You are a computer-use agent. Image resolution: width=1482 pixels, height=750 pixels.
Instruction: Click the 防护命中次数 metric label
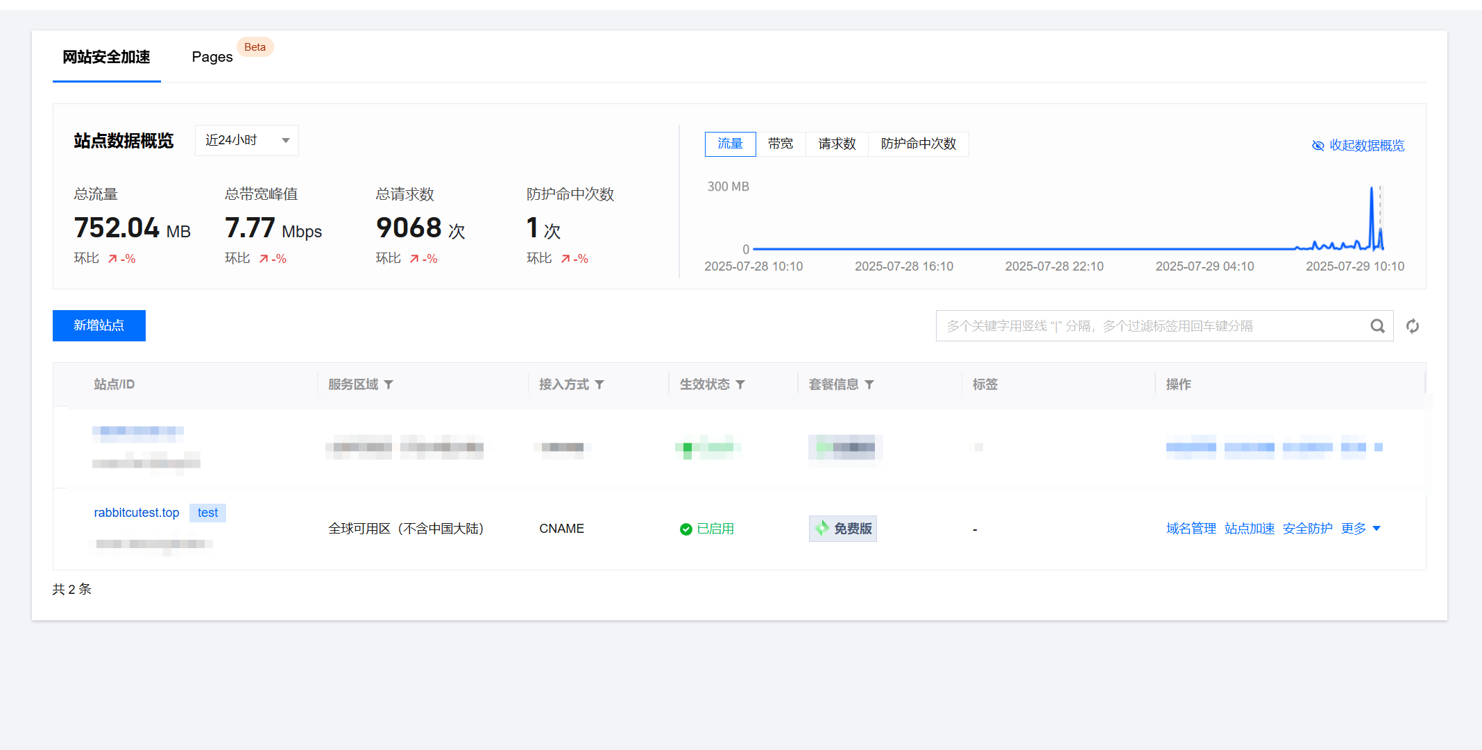pos(570,194)
